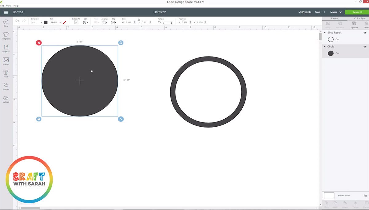Screen dimensions: 369x210
Task: Open the Projects panel
Action: pyautogui.click(x=6, y=49)
